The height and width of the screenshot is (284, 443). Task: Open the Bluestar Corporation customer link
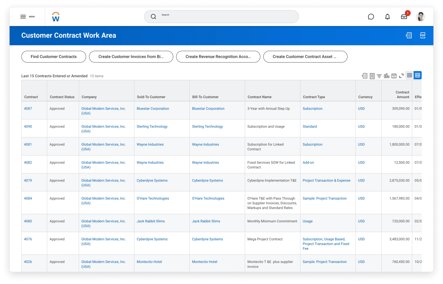click(x=153, y=109)
